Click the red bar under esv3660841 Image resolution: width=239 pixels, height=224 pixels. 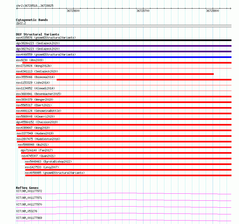[124, 97]
